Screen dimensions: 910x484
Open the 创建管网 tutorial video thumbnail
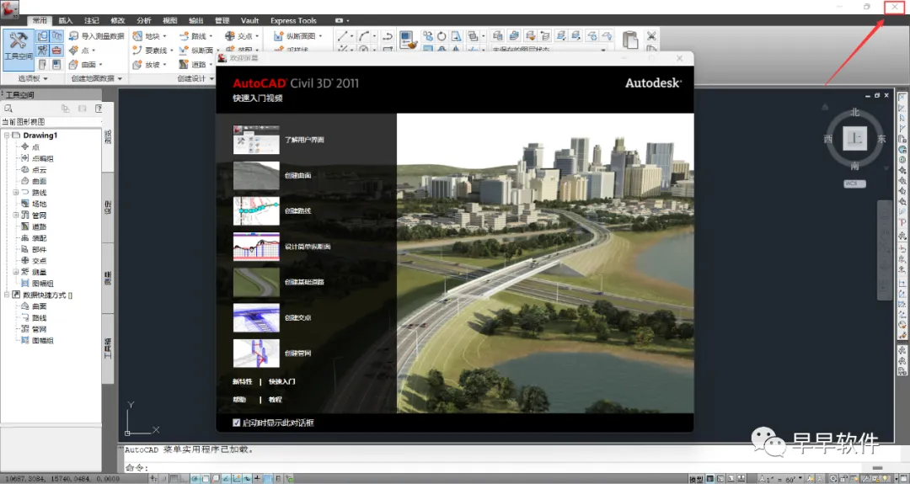click(x=256, y=354)
